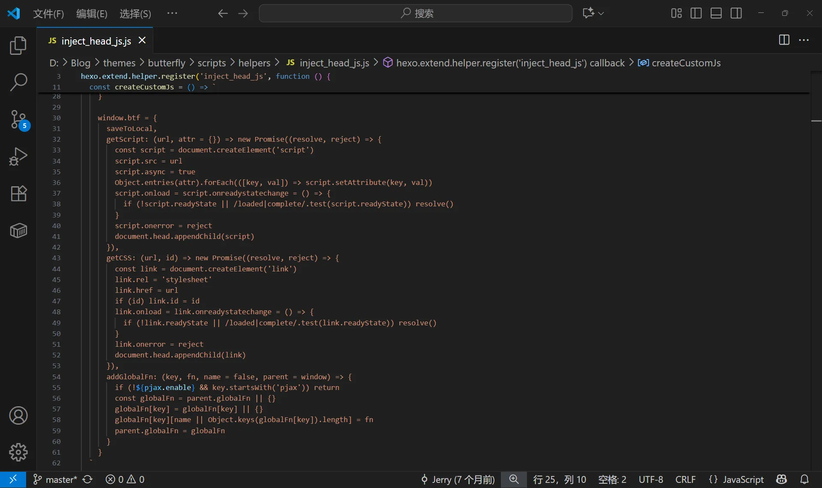
Task: Open the container-shaped view below Extensions
Action: tap(18, 230)
